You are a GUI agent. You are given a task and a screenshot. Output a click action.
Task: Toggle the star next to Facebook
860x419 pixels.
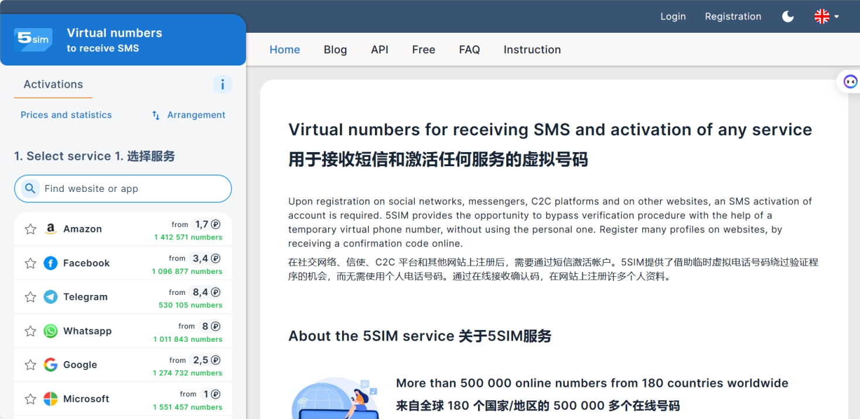(x=30, y=263)
